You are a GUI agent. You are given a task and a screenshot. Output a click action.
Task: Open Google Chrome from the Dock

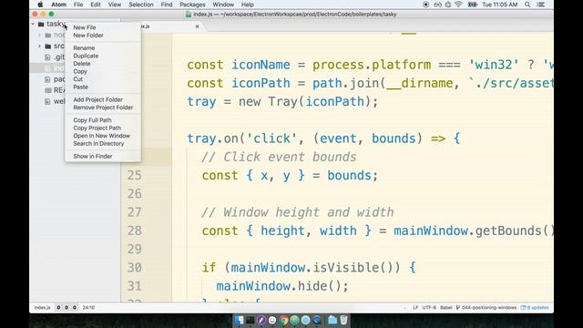click(x=283, y=320)
